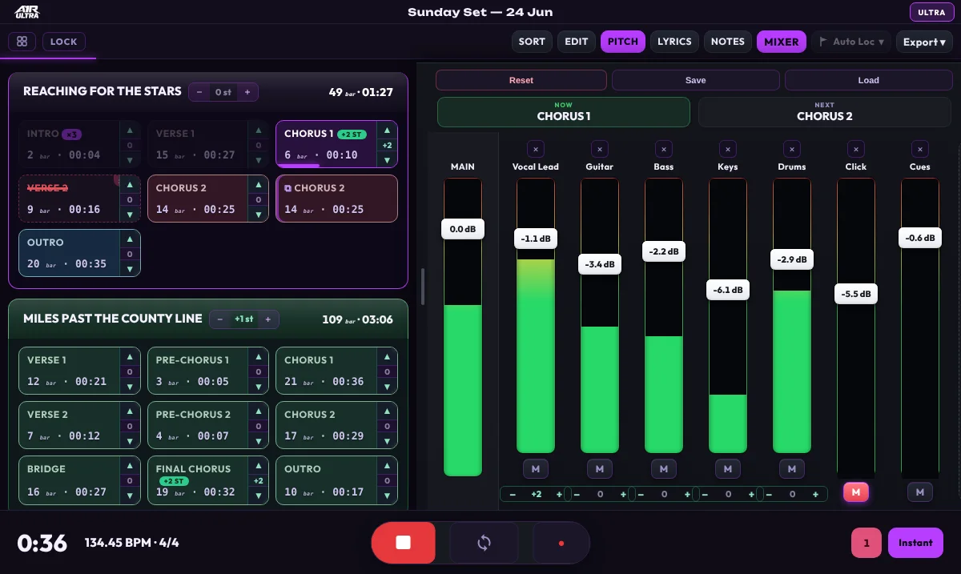Click minus on Vocal Lead pitch stepper
The height and width of the screenshot is (574, 961).
[513, 495]
